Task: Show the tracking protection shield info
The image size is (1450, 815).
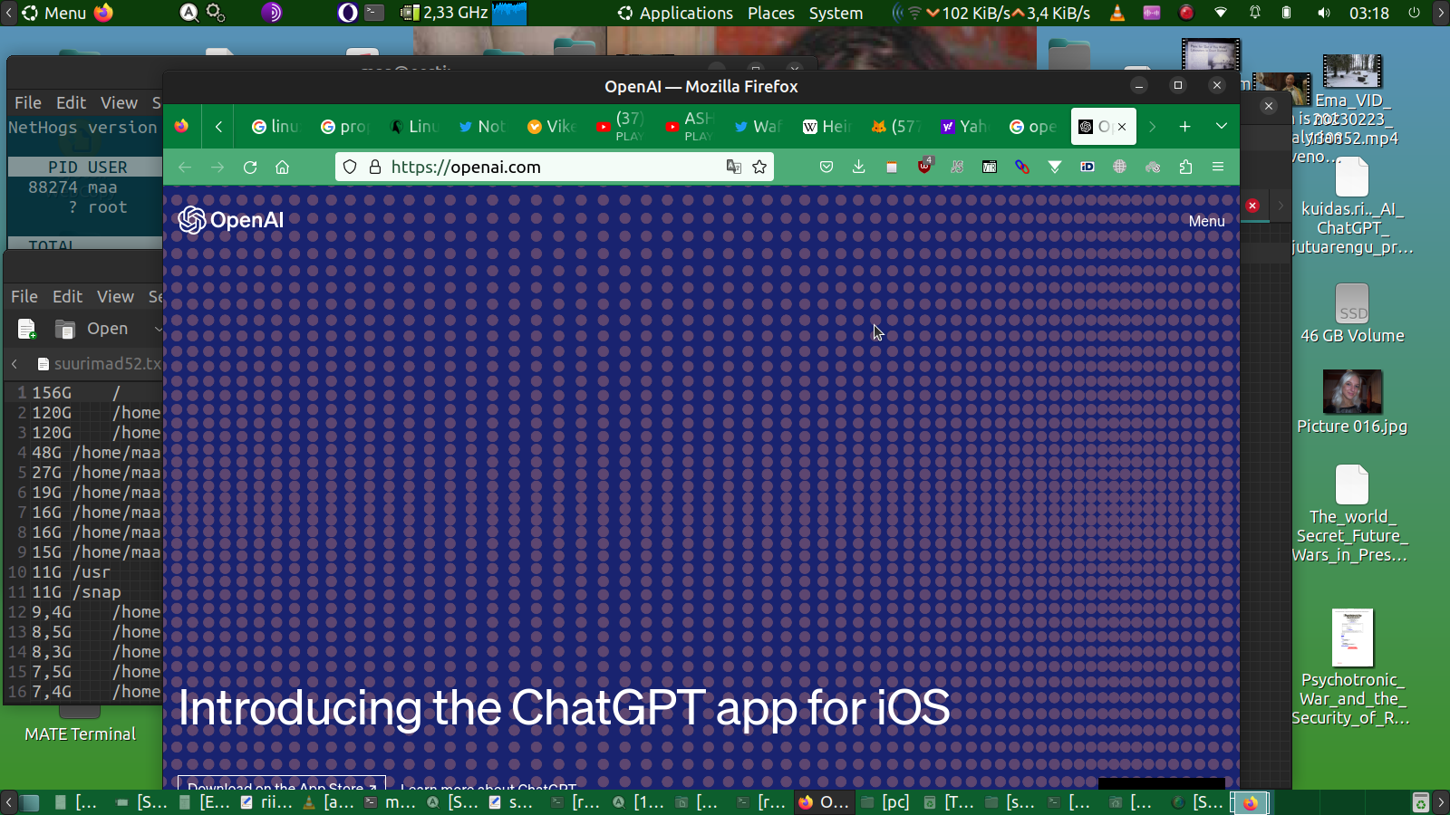Action: (x=350, y=167)
